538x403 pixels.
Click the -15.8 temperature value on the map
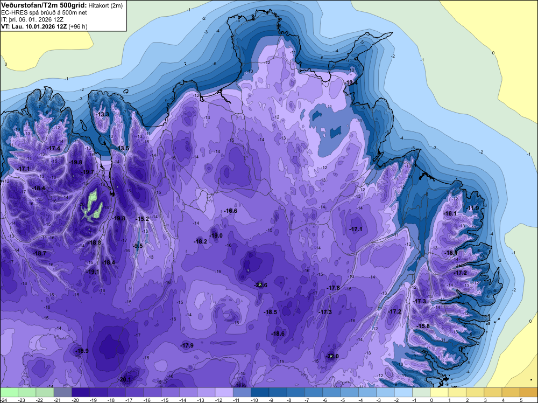coord(423,326)
